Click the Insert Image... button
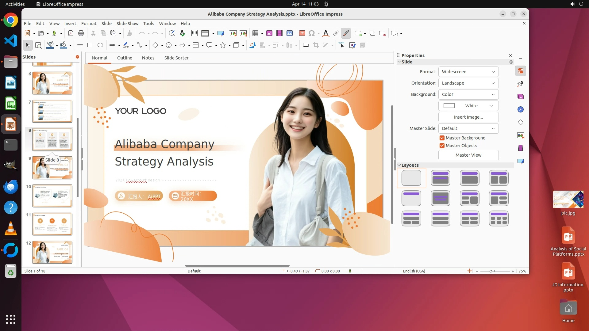The height and width of the screenshot is (331, 589). pos(468,117)
